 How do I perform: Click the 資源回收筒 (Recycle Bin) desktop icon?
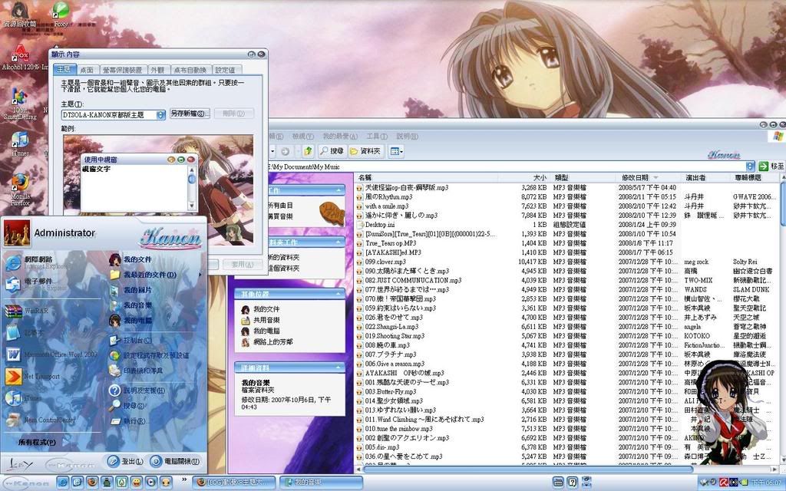20,14
